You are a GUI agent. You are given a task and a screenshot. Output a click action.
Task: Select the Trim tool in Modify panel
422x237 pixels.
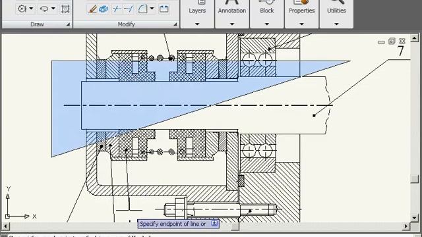click(x=117, y=9)
